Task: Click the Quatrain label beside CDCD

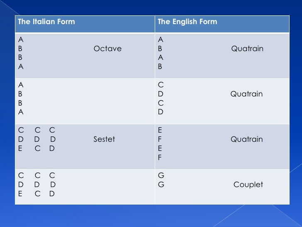Action: pos(246,94)
